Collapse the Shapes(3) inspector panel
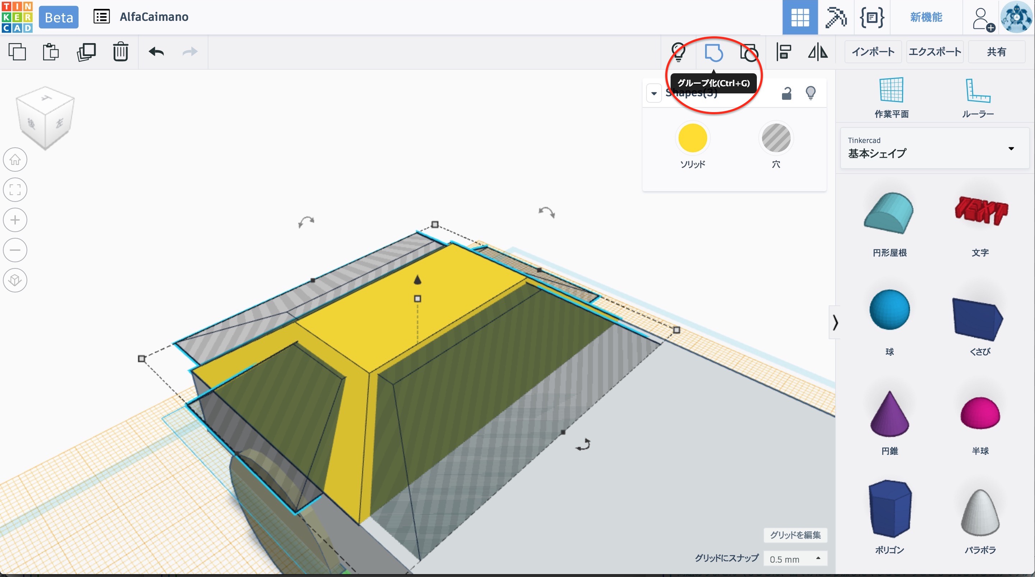 654,93
